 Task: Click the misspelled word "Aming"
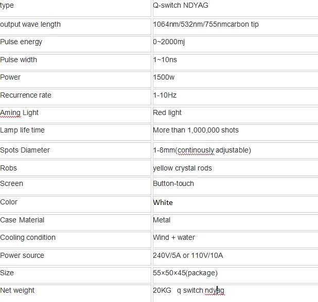pos(10,113)
